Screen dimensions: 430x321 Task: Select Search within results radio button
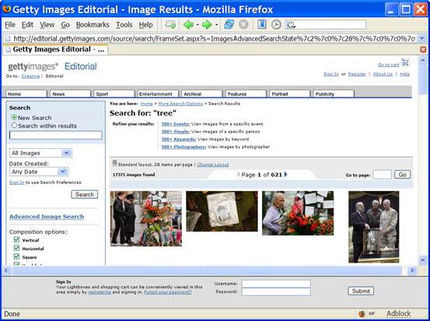pyautogui.click(x=14, y=125)
